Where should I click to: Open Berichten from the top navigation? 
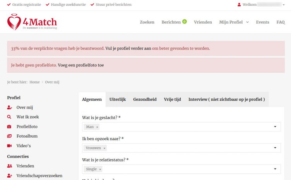click(171, 22)
